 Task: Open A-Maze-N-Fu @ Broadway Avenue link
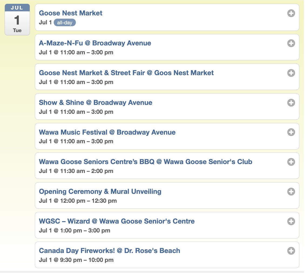click(95, 43)
